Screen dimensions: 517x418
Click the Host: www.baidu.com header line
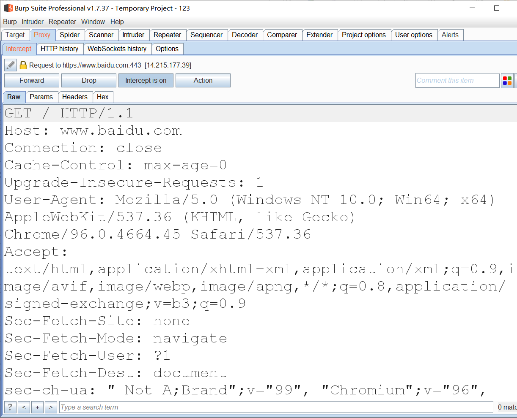point(93,130)
